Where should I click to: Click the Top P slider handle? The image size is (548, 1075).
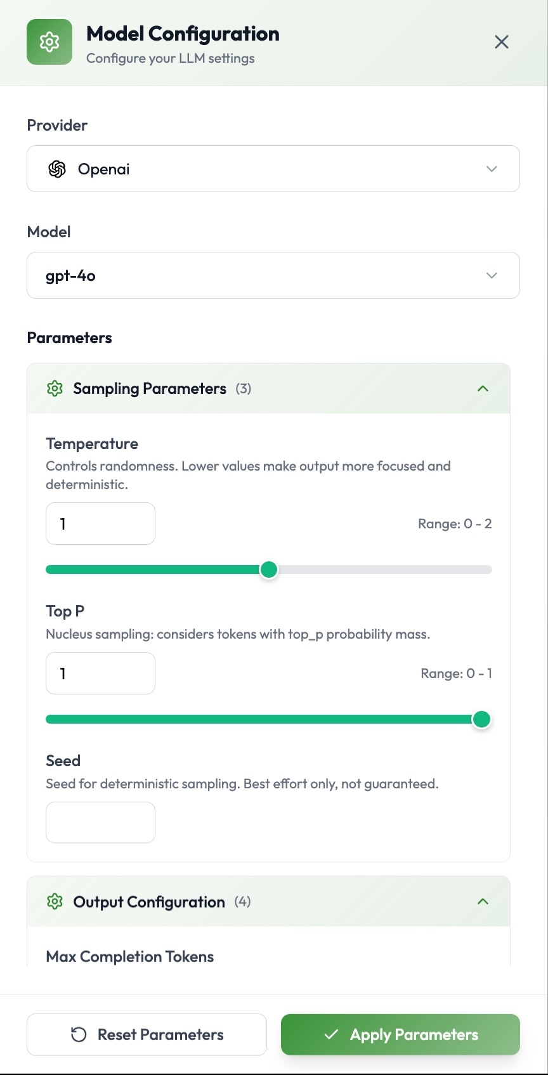[x=481, y=719]
